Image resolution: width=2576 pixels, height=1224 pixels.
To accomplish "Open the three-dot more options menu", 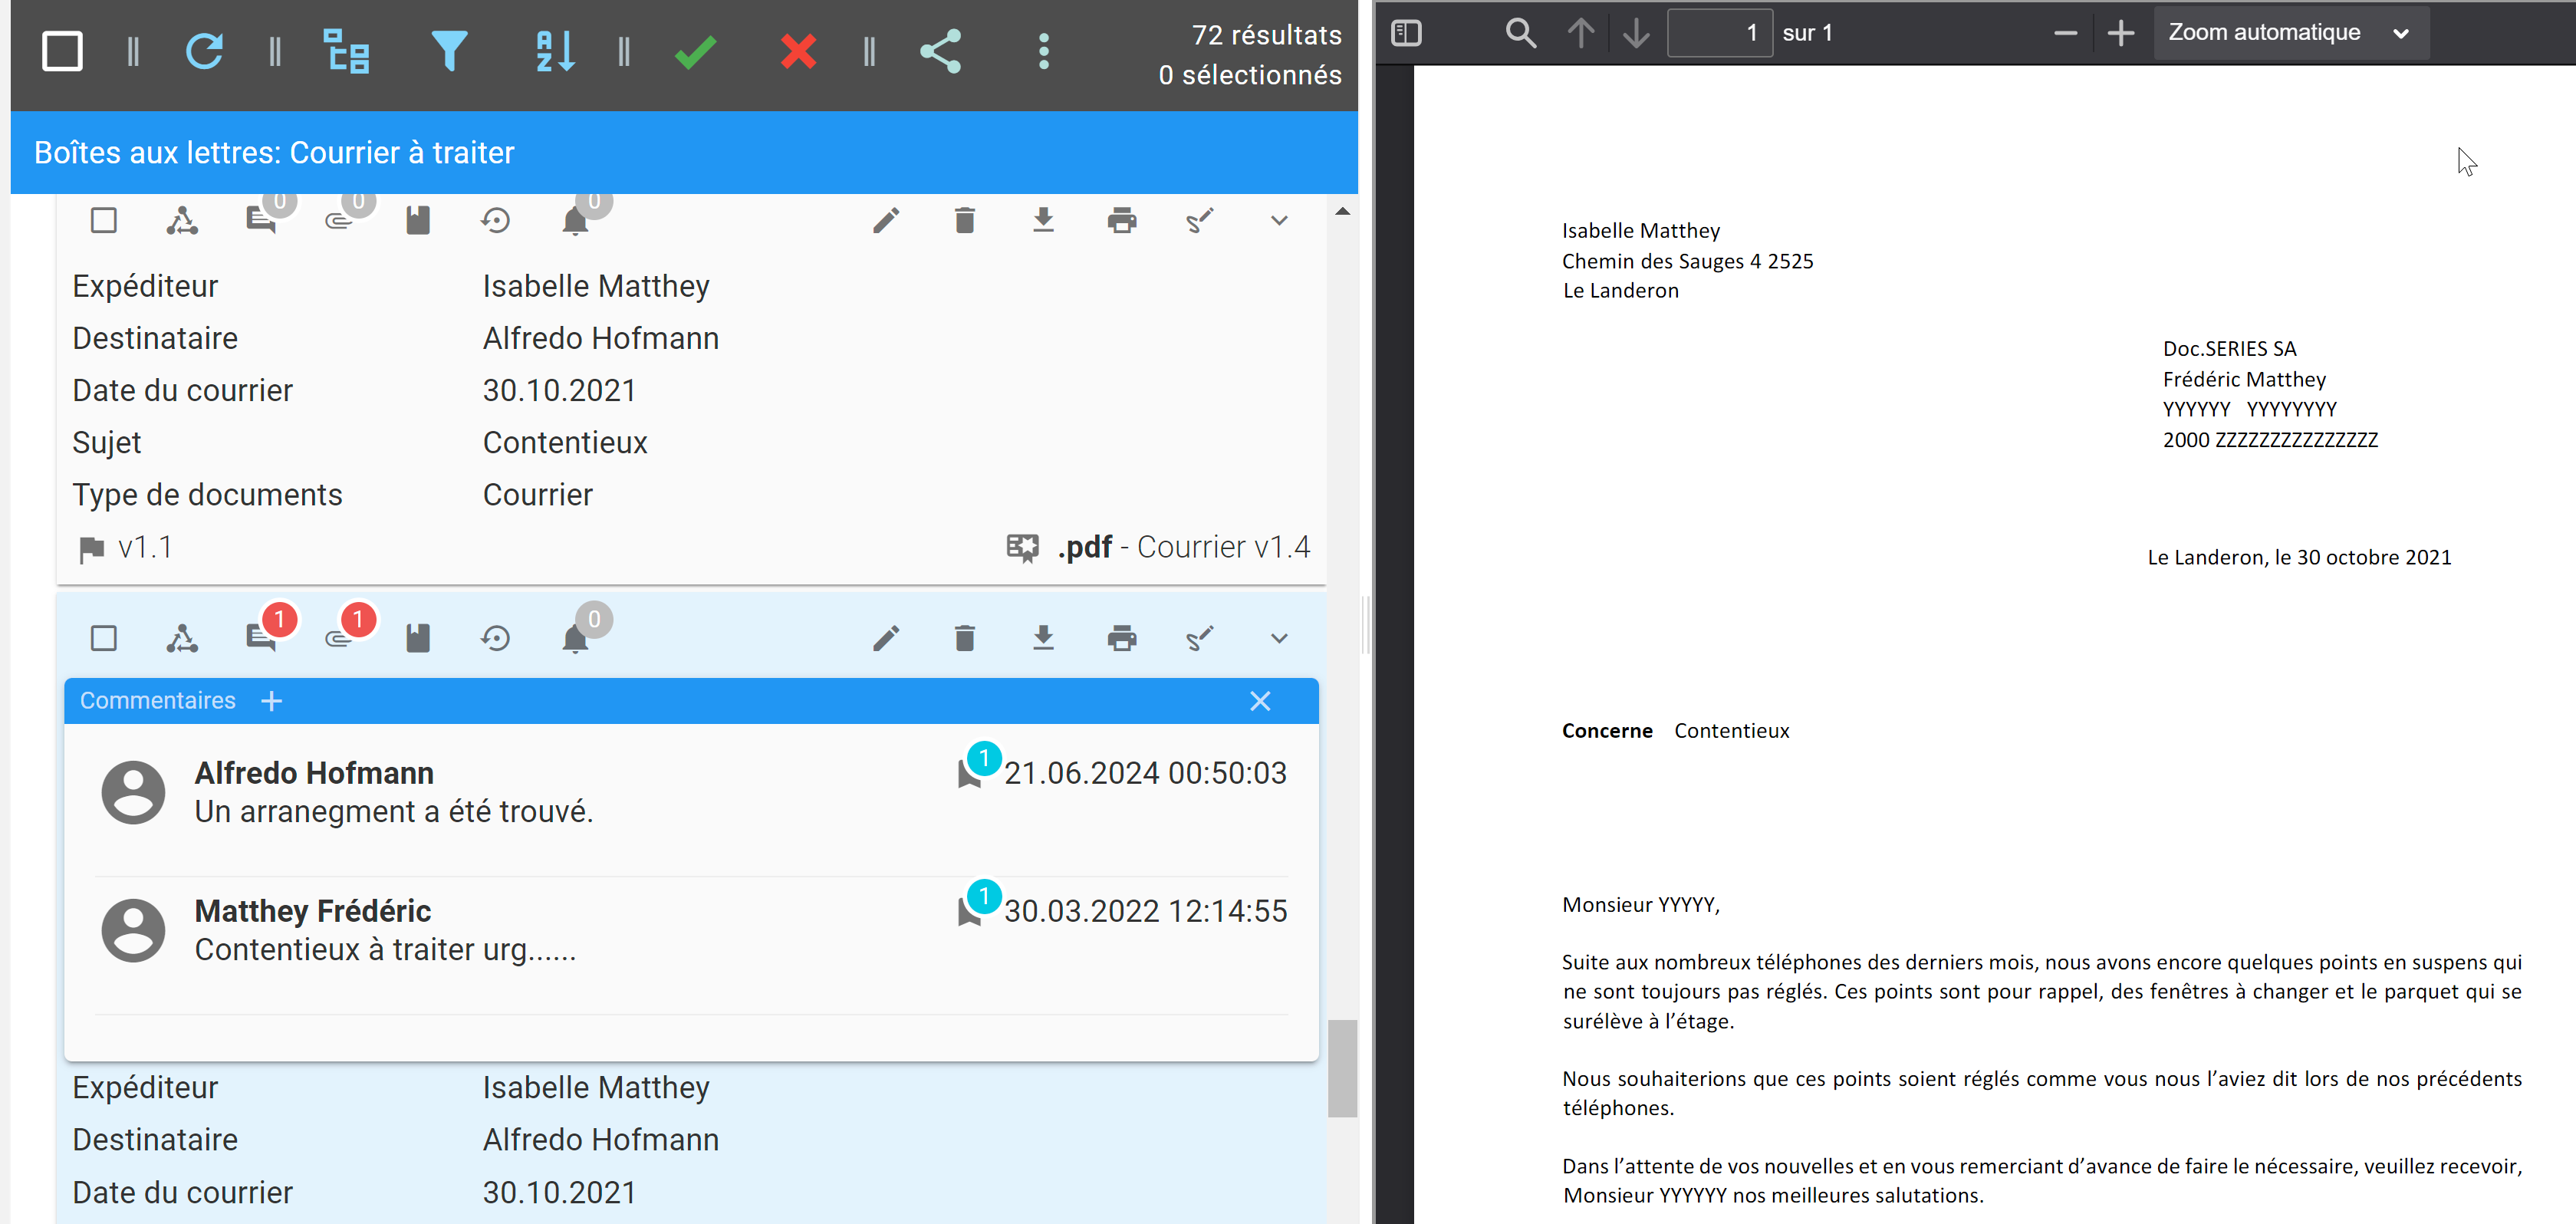I will 1043,51.
